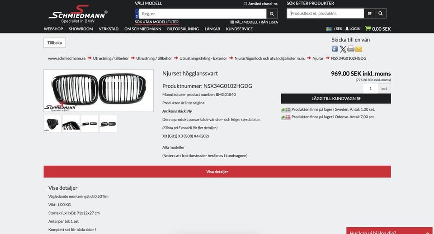
Task: Click the Reg.-nr. input field
Action: (x=203, y=14)
